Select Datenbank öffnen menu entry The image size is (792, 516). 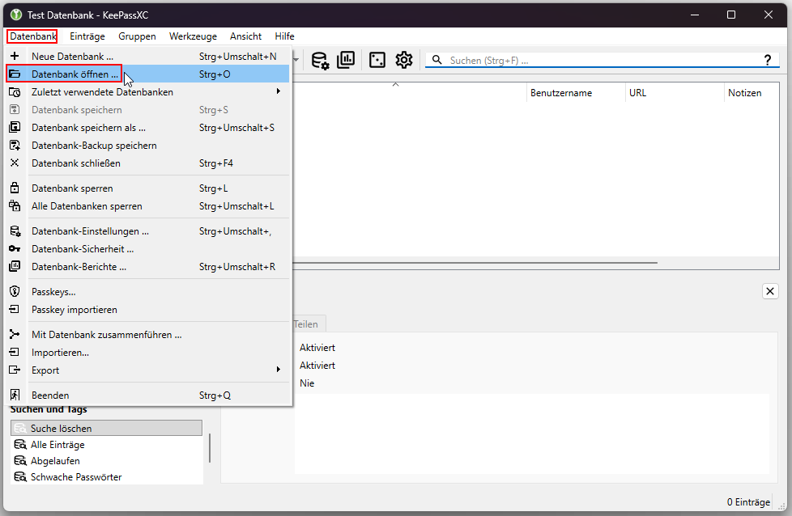(x=148, y=74)
